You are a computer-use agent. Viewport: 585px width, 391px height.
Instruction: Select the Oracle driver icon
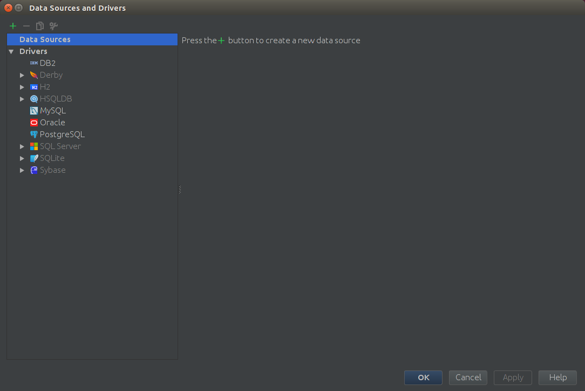(34, 123)
